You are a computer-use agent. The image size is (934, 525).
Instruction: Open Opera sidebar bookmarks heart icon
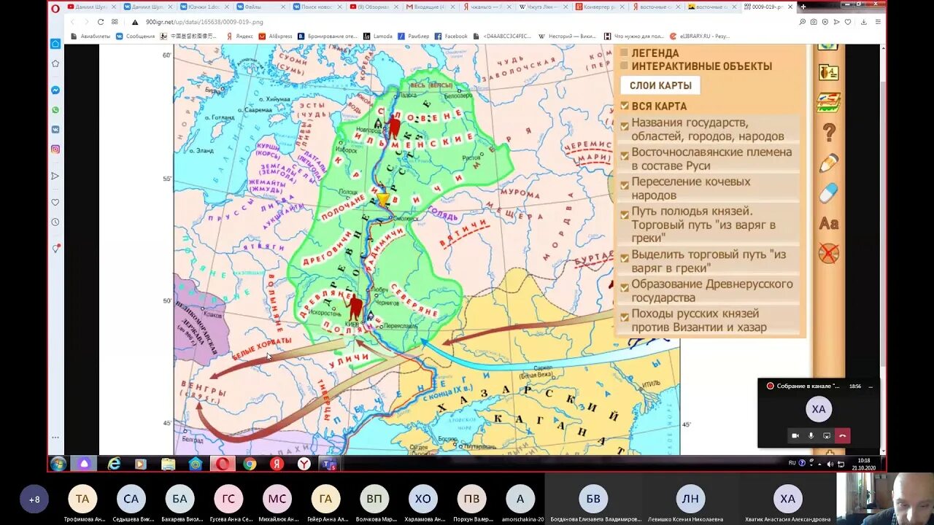click(55, 203)
